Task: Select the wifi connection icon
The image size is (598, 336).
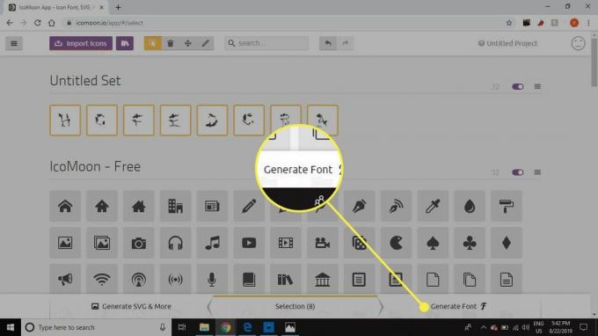Action: (102, 280)
